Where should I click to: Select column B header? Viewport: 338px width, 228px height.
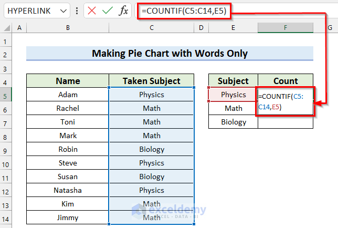68,27
